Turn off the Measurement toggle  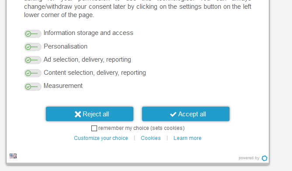point(33,87)
